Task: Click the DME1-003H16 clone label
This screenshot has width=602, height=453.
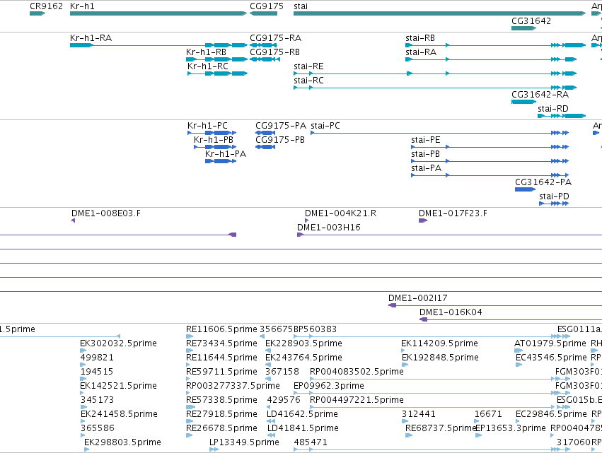Action: [329, 228]
